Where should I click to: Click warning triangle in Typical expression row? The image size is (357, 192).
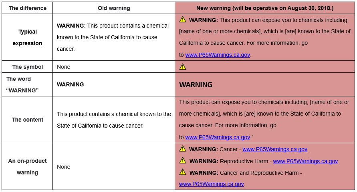pyautogui.click(x=183, y=20)
